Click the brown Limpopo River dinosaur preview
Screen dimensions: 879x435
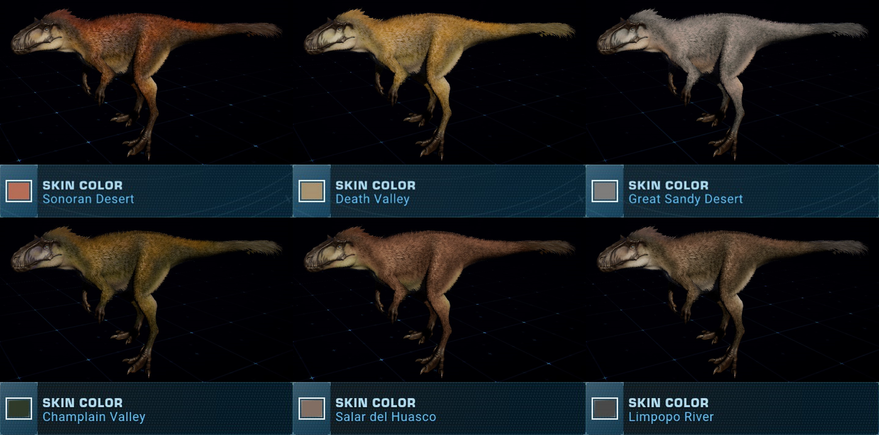(x=732, y=300)
